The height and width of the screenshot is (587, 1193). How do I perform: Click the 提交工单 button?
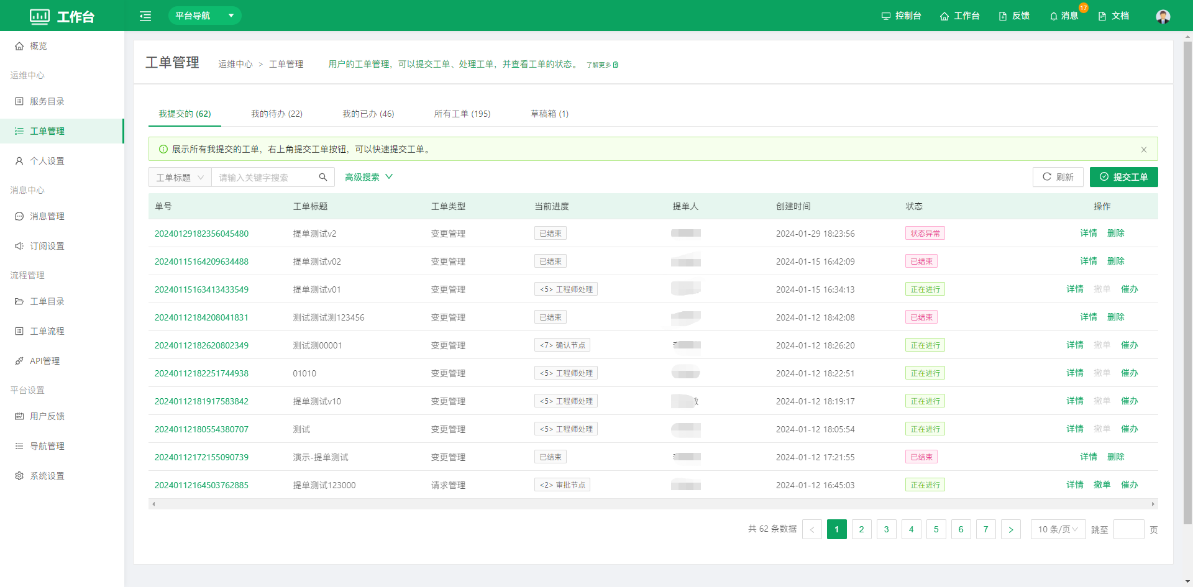(x=1123, y=177)
